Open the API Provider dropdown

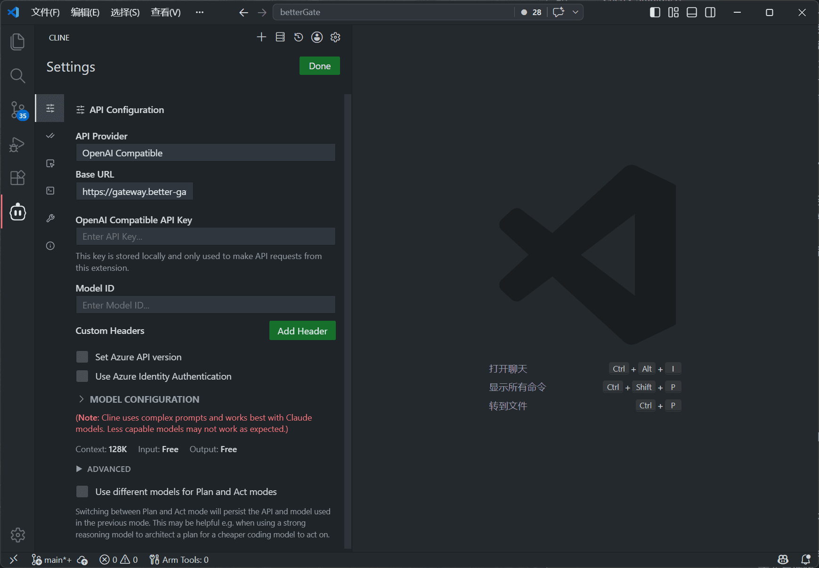(x=206, y=153)
